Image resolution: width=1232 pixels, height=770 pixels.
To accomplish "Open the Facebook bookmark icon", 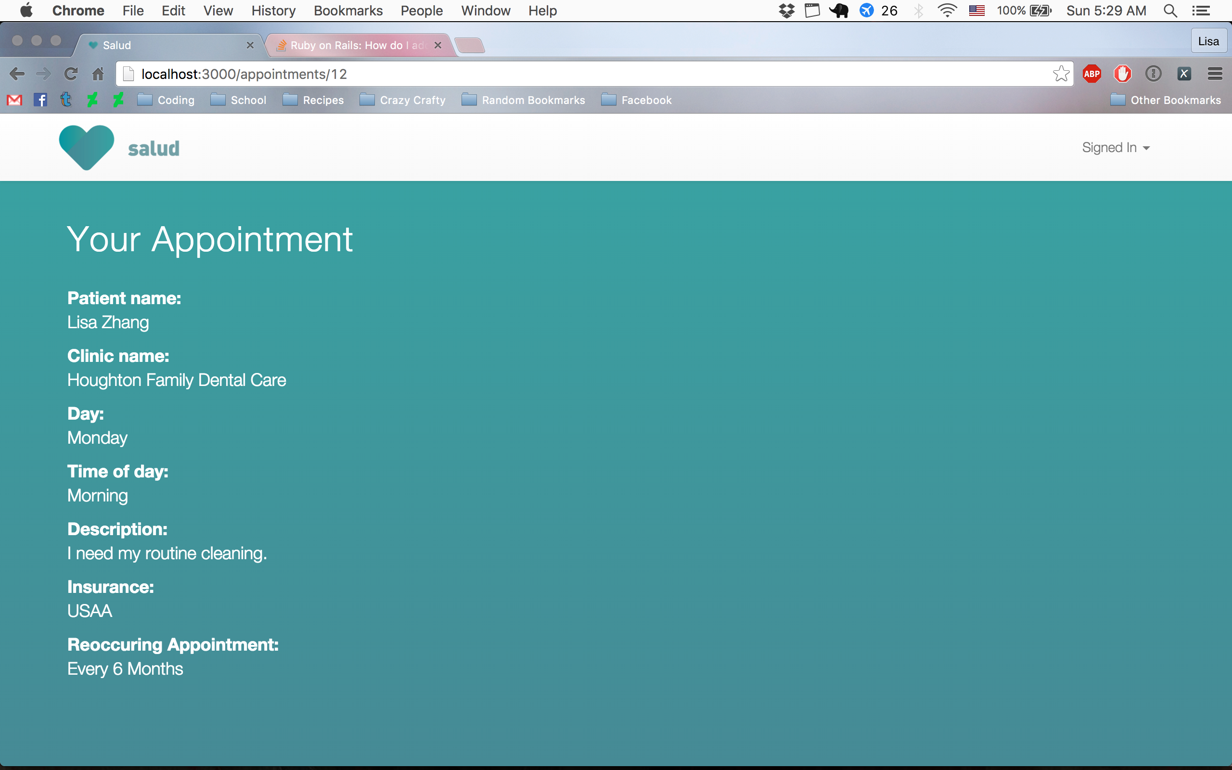I will (40, 100).
